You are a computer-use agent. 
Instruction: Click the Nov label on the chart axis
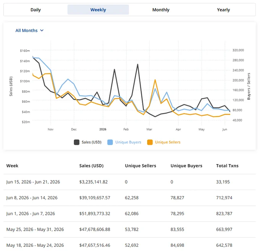[50, 129]
